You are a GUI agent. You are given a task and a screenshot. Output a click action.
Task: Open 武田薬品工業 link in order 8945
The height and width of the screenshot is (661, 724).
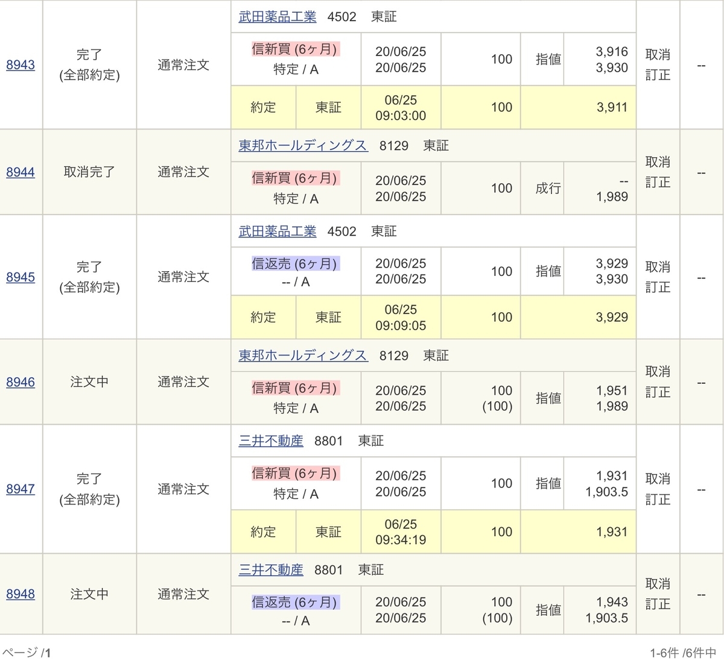pyautogui.click(x=278, y=231)
